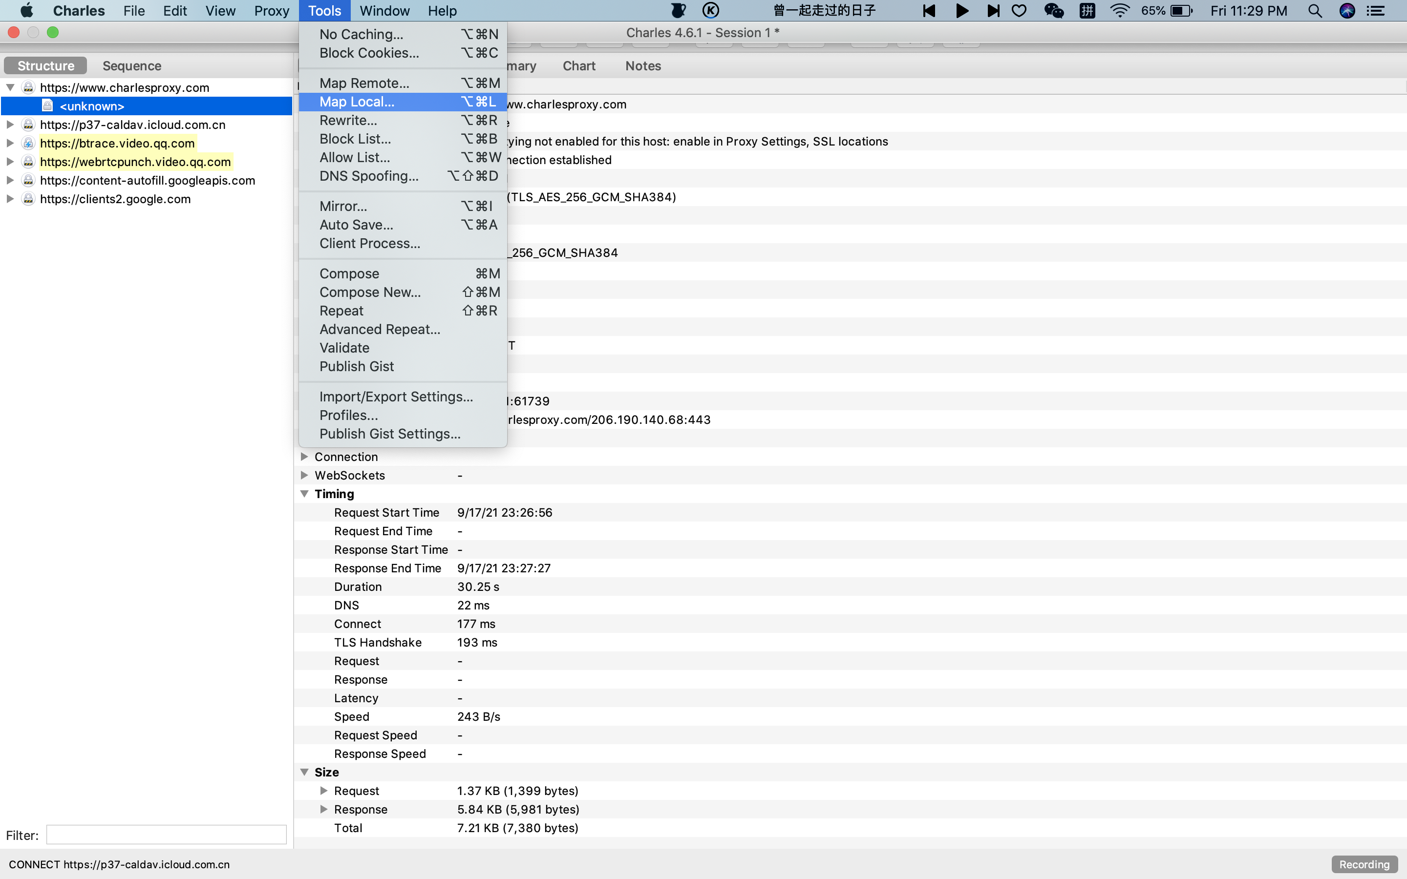Skip to next track in menu bar
Screen dimensions: 1407x879
[993, 10]
